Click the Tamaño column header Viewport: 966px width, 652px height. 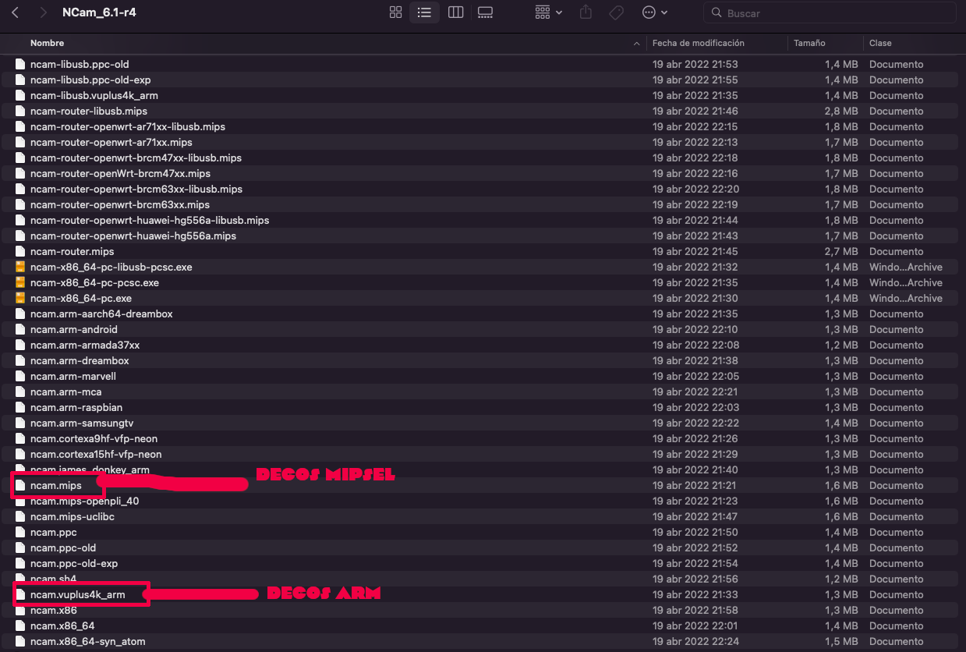tap(809, 43)
